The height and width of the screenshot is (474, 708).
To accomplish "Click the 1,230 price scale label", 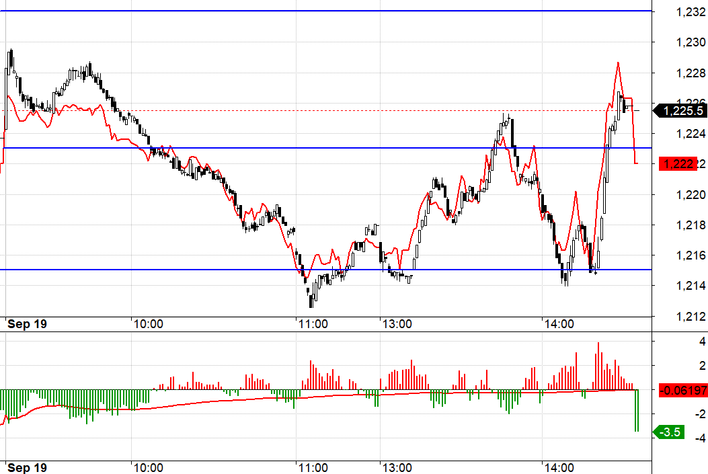I will pos(691,42).
